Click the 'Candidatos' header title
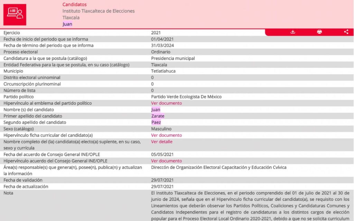354x221 pixels. [74, 4]
